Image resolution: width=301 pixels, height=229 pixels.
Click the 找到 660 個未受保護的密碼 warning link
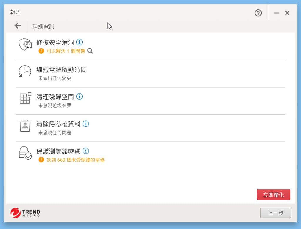coord(75,160)
